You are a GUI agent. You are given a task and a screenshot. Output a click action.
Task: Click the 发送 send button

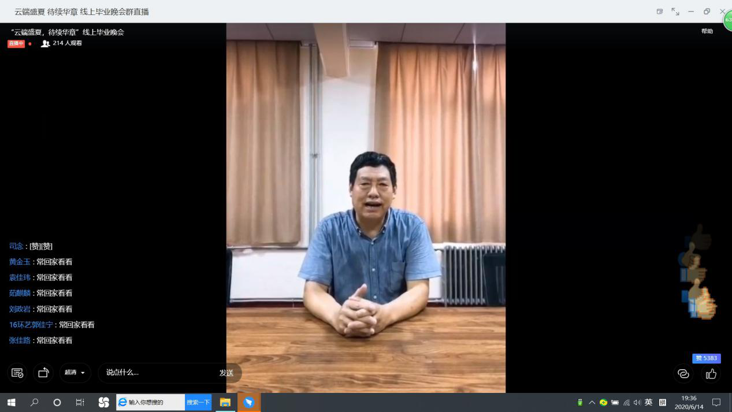[x=226, y=373]
